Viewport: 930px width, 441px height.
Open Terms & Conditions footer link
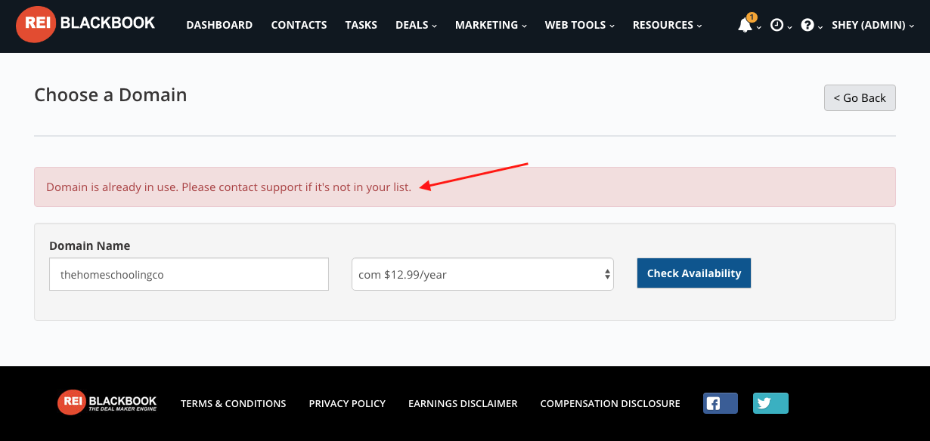pyautogui.click(x=234, y=403)
